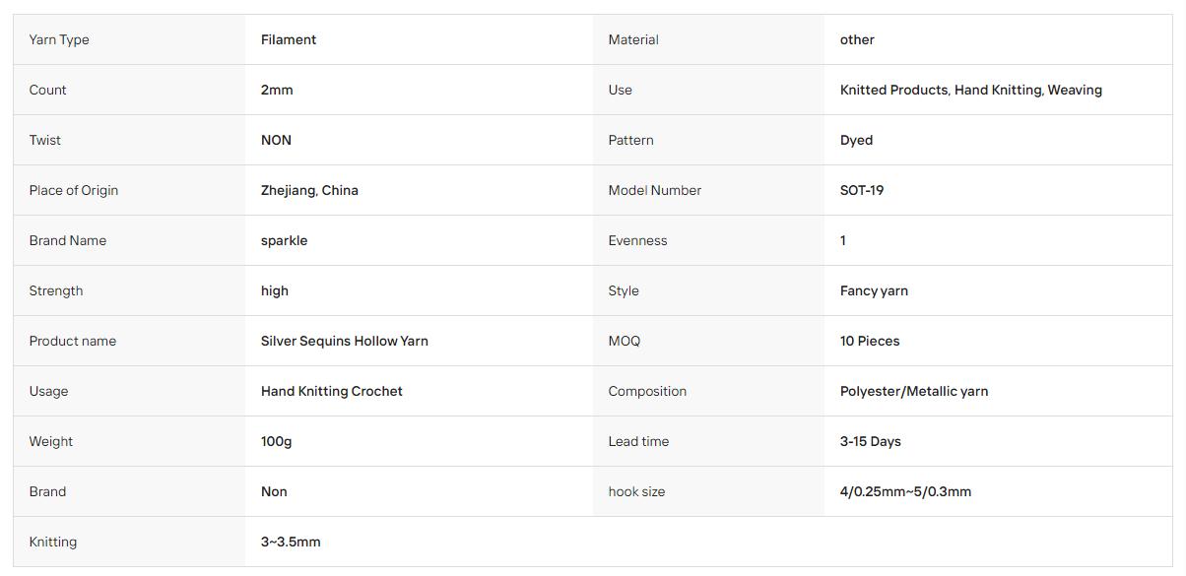The width and height of the screenshot is (1186, 576).
Task: Select the Material label cell
Action: click(x=708, y=39)
